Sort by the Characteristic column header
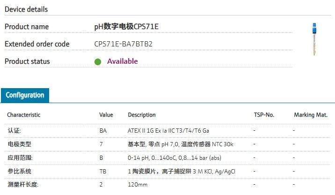The width and height of the screenshot is (335, 195). tap(23, 115)
